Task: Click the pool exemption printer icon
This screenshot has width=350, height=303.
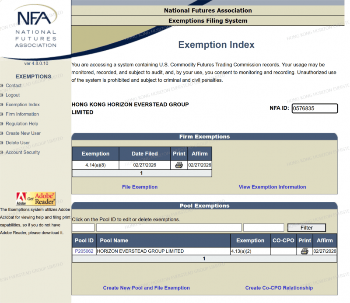Action: tap(304, 251)
